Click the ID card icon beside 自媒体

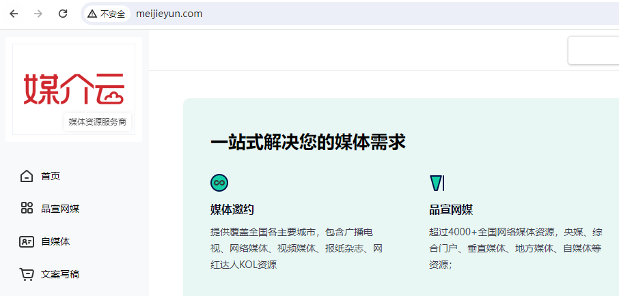(27, 241)
